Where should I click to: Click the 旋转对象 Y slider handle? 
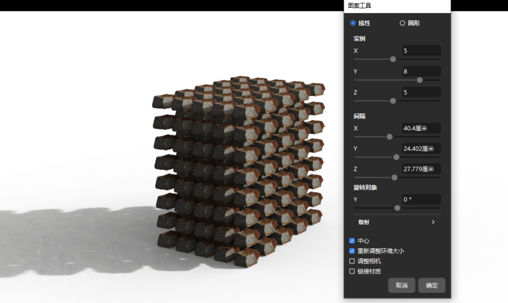point(397,208)
